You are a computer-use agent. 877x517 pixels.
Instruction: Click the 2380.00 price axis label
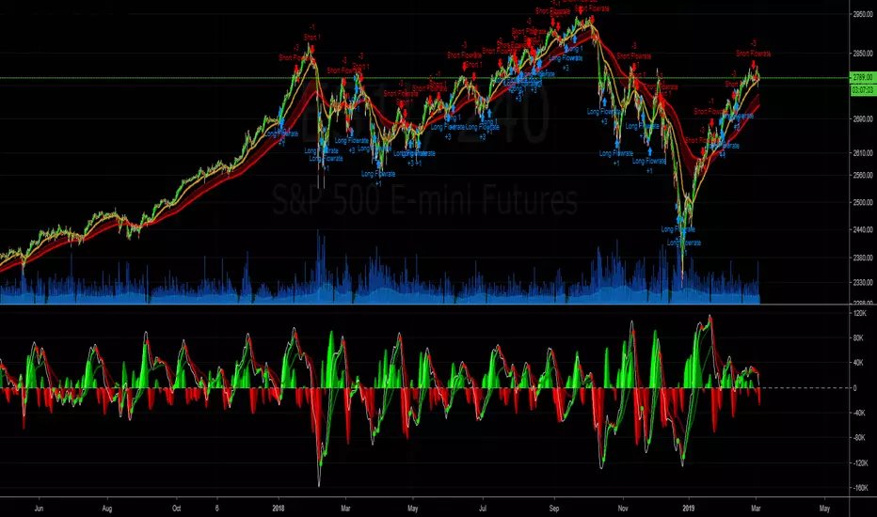(863, 258)
